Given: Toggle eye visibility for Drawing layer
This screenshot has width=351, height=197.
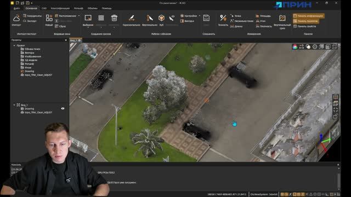Looking at the screenshot, I should pos(63,108).
